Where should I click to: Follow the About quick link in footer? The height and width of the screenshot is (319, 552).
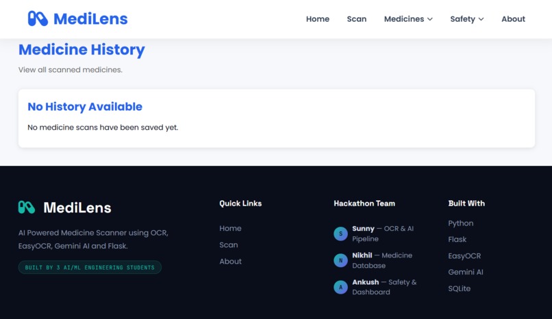[x=230, y=262]
